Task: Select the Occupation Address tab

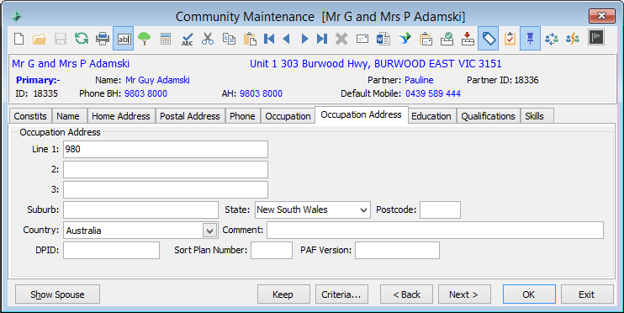Action: tap(362, 114)
